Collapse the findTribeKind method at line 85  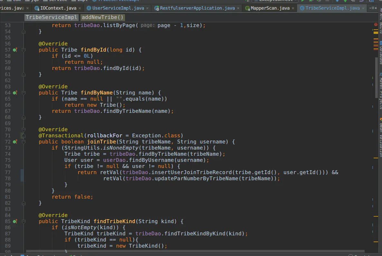24,222
